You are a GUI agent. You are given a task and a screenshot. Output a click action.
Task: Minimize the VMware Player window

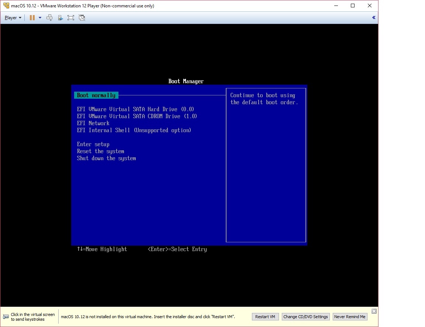coord(336,6)
